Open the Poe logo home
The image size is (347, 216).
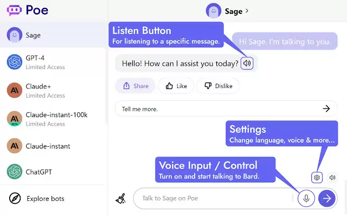pos(28,10)
